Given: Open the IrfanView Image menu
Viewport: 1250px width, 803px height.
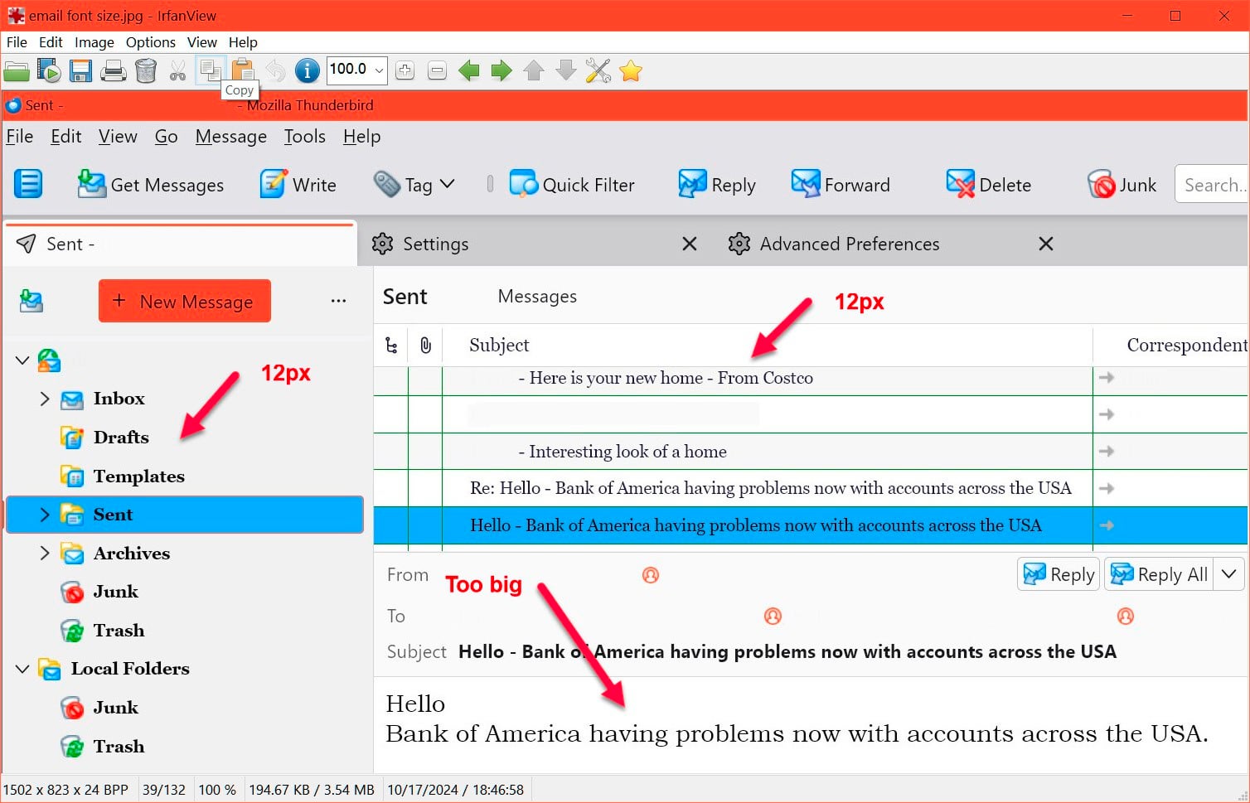Looking at the screenshot, I should click(x=94, y=42).
